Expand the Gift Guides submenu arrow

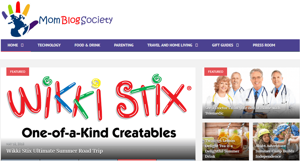[237, 45]
